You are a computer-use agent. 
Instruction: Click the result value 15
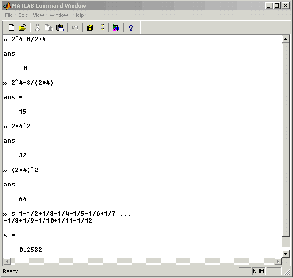click(23, 112)
